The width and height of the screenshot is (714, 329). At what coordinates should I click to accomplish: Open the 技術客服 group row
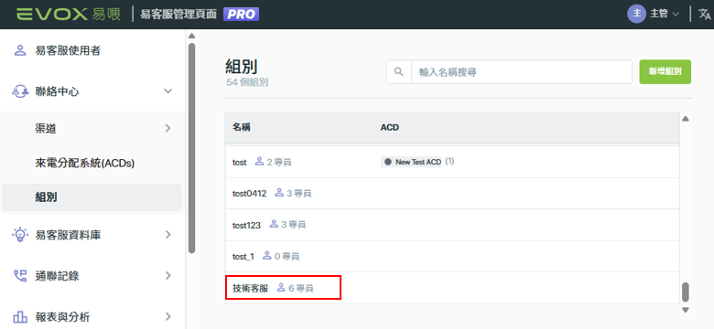pos(452,288)
